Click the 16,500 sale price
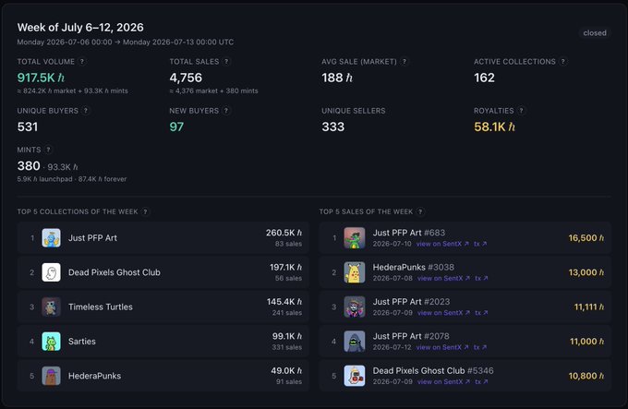 (x=586, y=237)
